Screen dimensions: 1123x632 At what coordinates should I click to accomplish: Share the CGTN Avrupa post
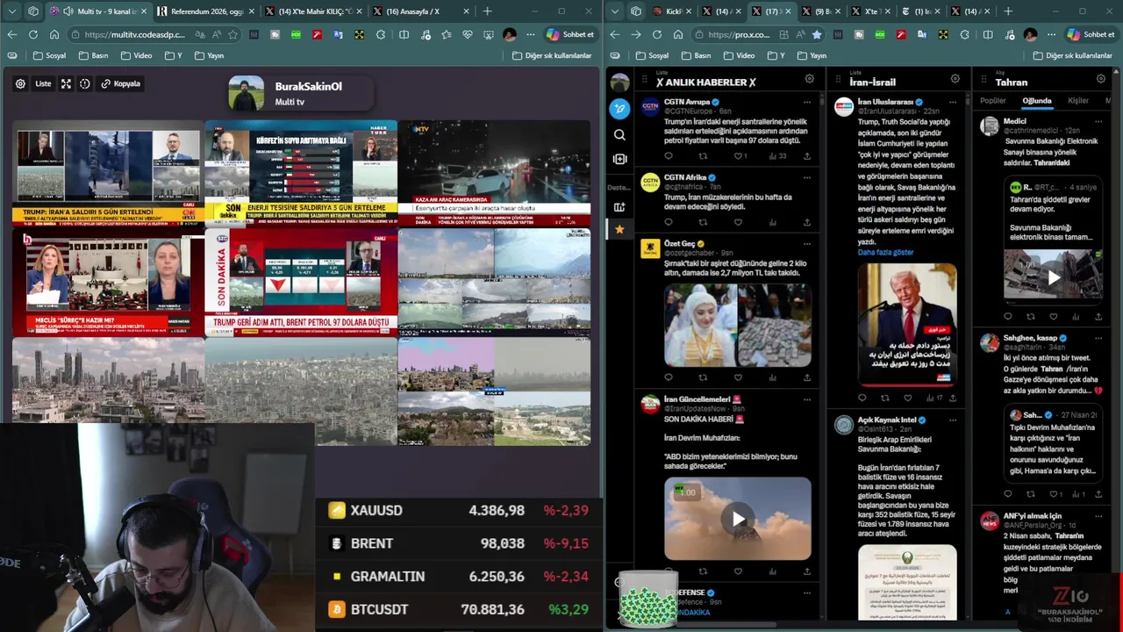coord(806,156)
